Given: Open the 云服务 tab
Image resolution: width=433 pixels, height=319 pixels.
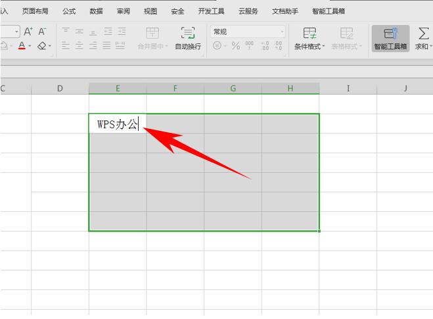Looking at the screenshot, I should tap(248, 11).
